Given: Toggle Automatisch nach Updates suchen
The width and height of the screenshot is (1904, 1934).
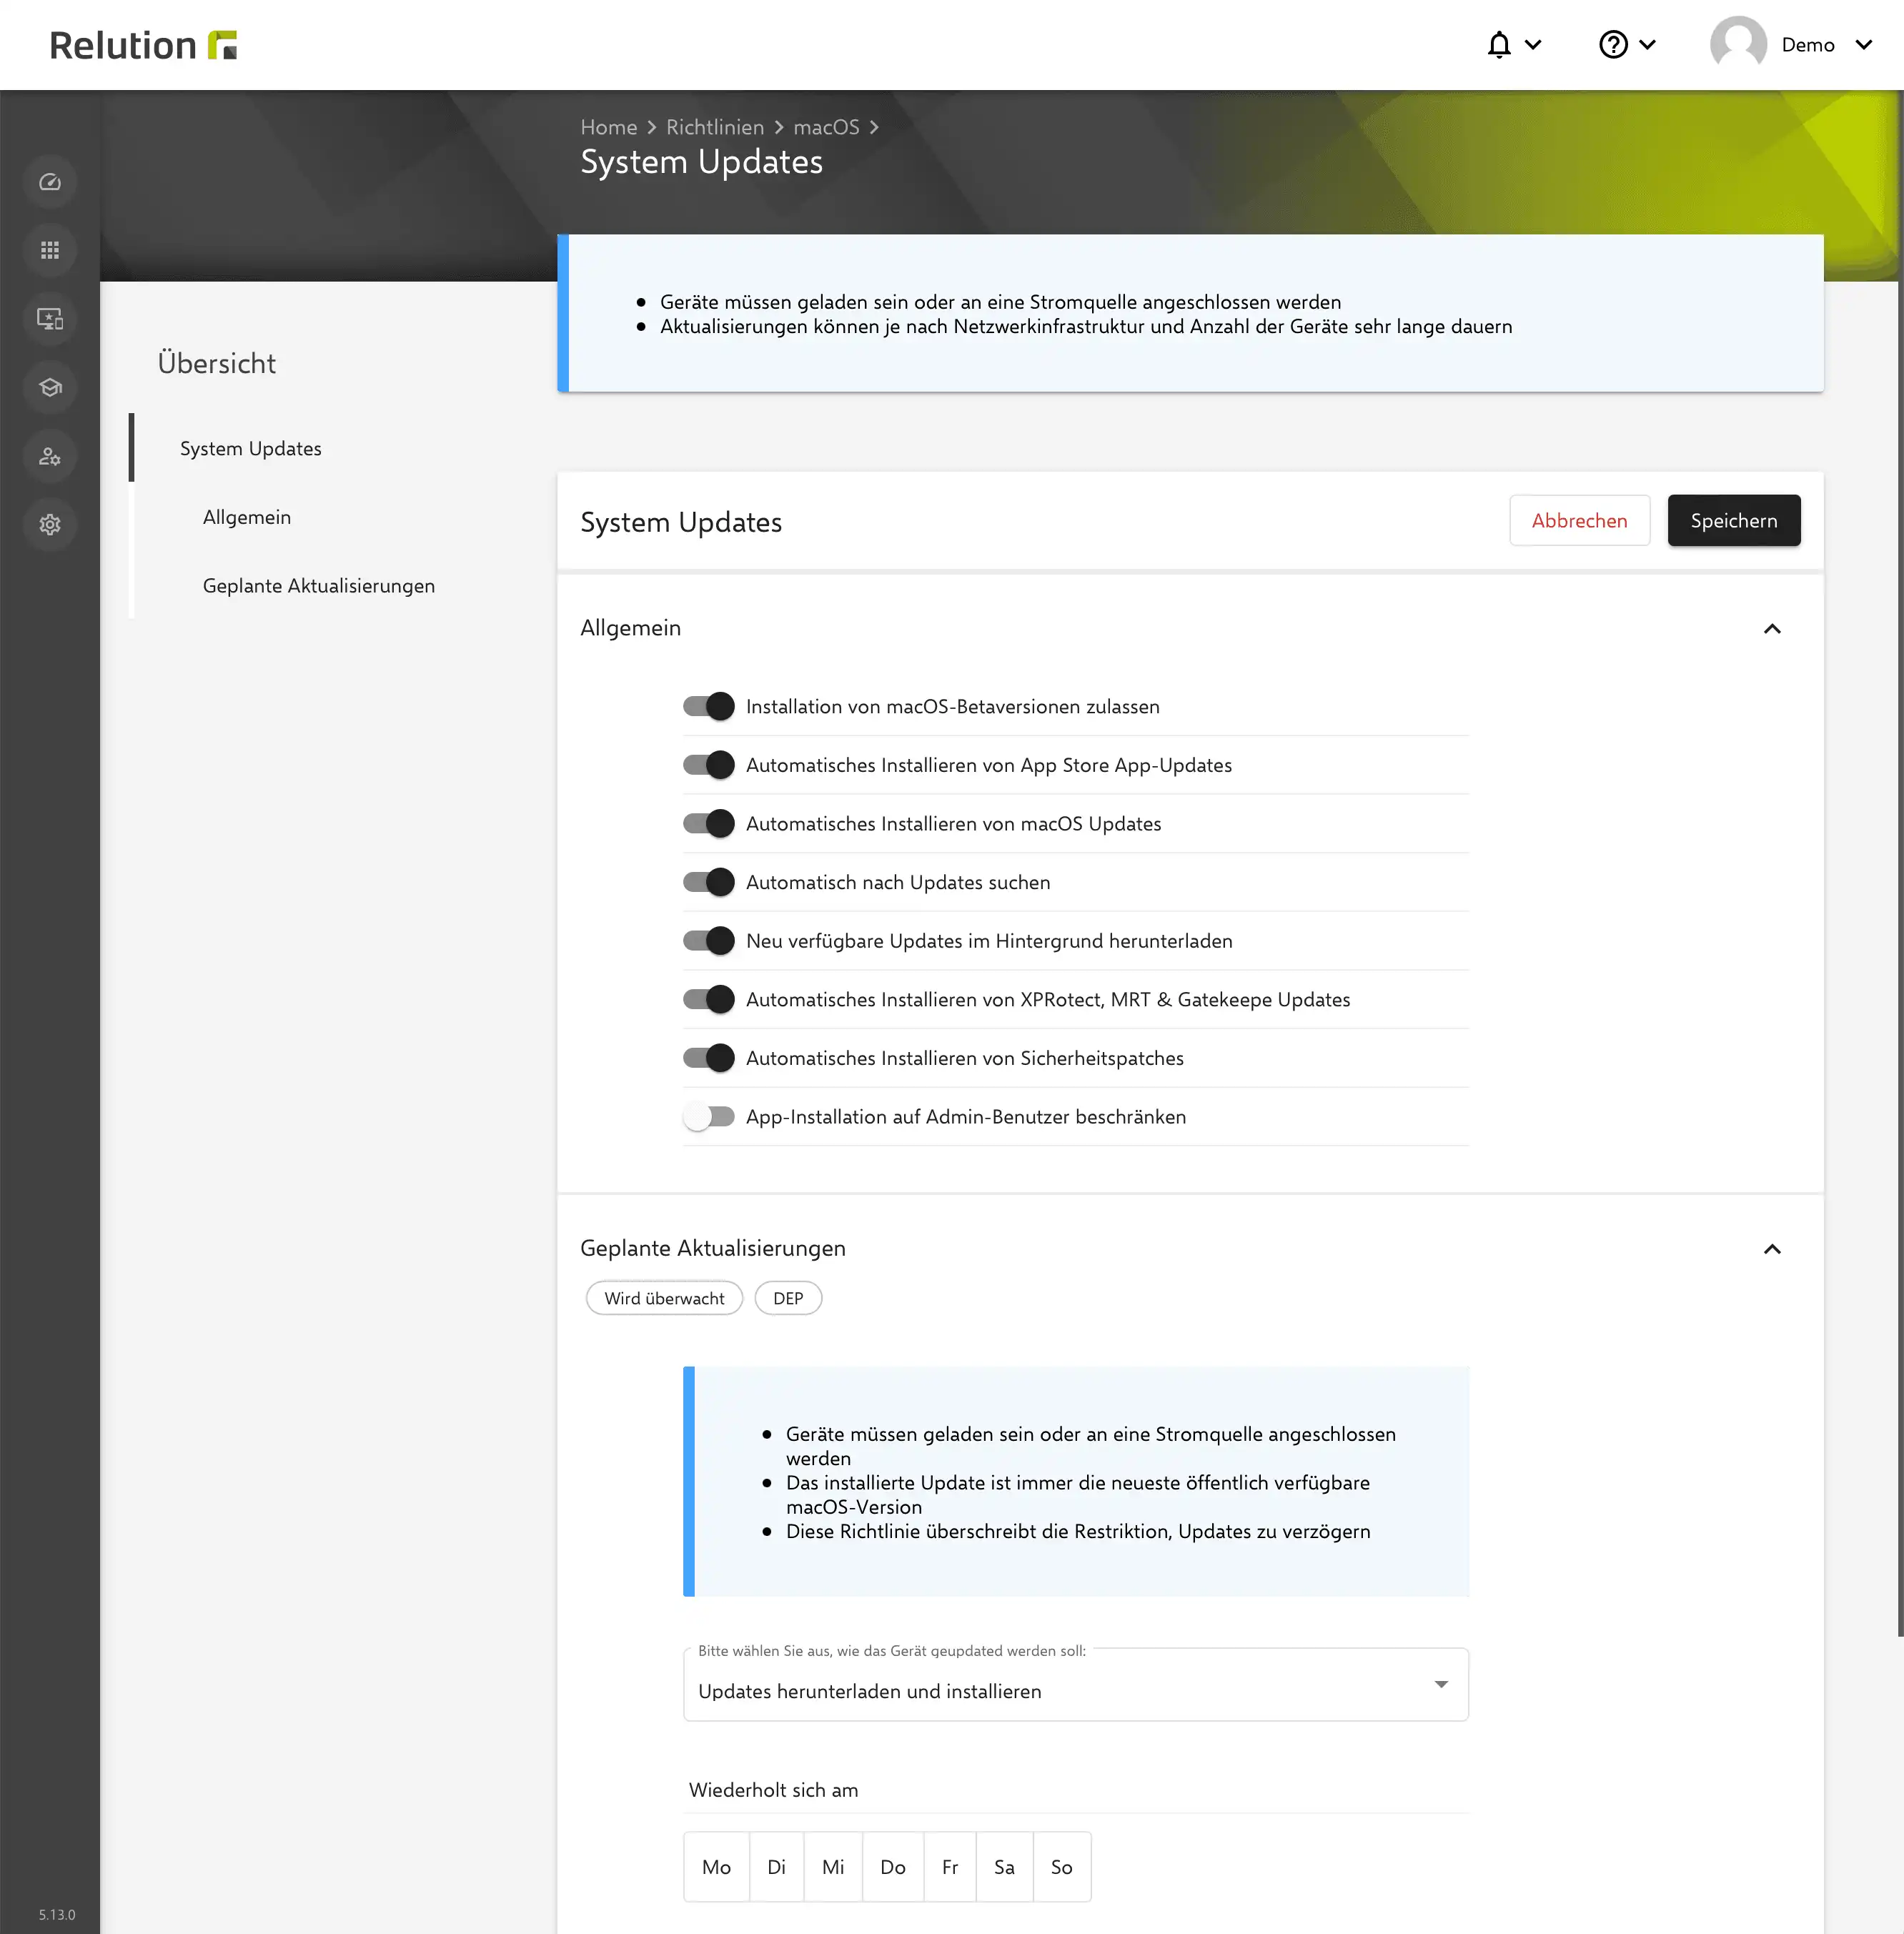Looking at the screenshot, I should click(708, 882).
